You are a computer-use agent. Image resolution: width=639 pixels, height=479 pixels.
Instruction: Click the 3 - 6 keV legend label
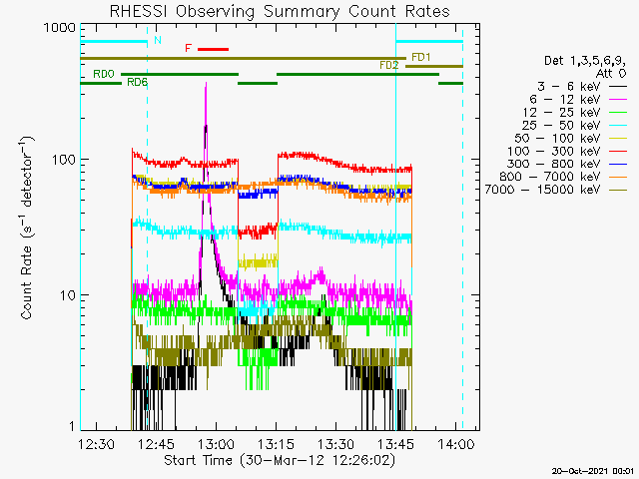click(x=569, y=87)
